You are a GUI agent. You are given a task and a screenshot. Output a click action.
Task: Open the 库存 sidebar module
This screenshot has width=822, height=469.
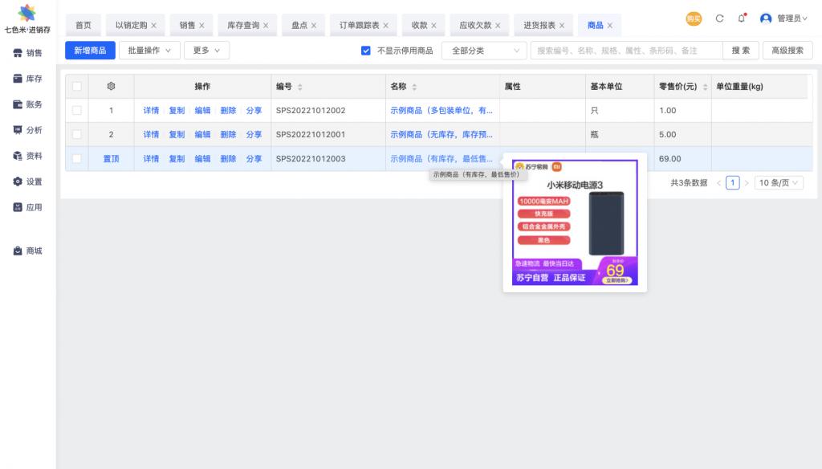click(x=27, y=79)
